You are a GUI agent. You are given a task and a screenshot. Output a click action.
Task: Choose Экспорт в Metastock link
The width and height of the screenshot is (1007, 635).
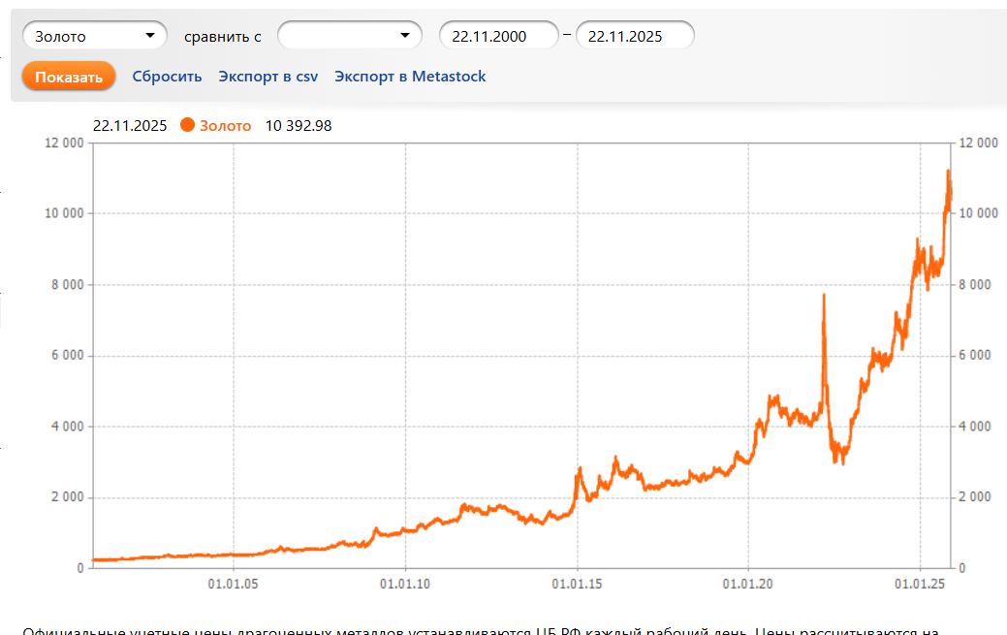[x=410, y=77]
